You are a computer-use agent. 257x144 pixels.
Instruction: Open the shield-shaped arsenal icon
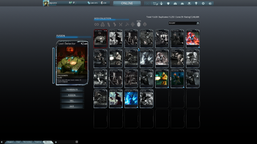click(x=168, y=4)
